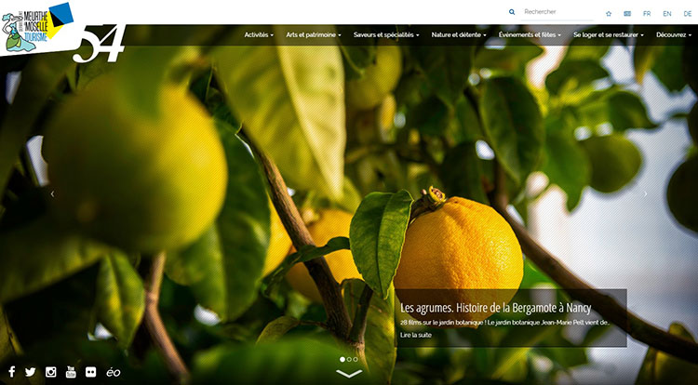Open the Twitter profile icon
Image resolution: width=698 pixels, height=385 pixels.
click(31, 372)
